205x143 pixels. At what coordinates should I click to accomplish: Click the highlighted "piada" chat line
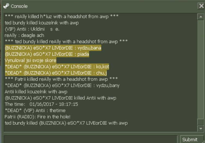coord(47,54)
